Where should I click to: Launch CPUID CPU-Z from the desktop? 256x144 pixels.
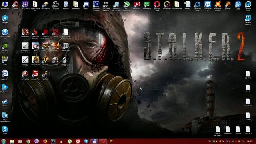pyautogui.click(x=25, y=5)
